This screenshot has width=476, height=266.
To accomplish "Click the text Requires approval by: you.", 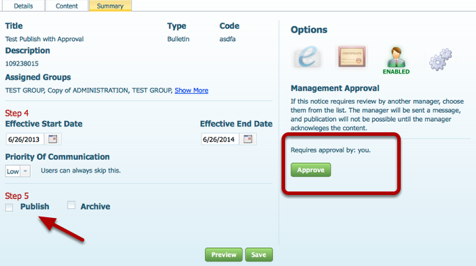I will [330, 150].
